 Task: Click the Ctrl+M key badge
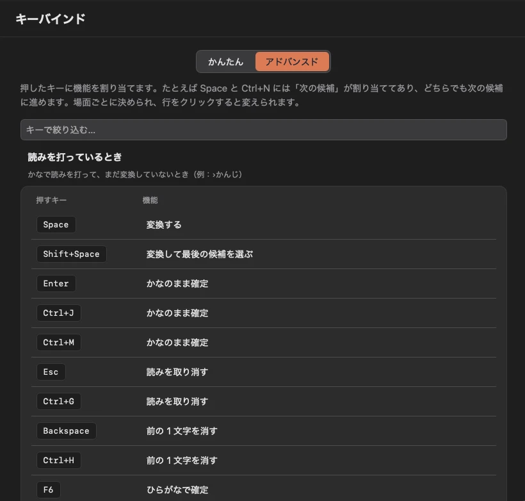click(x=59, y=343)
